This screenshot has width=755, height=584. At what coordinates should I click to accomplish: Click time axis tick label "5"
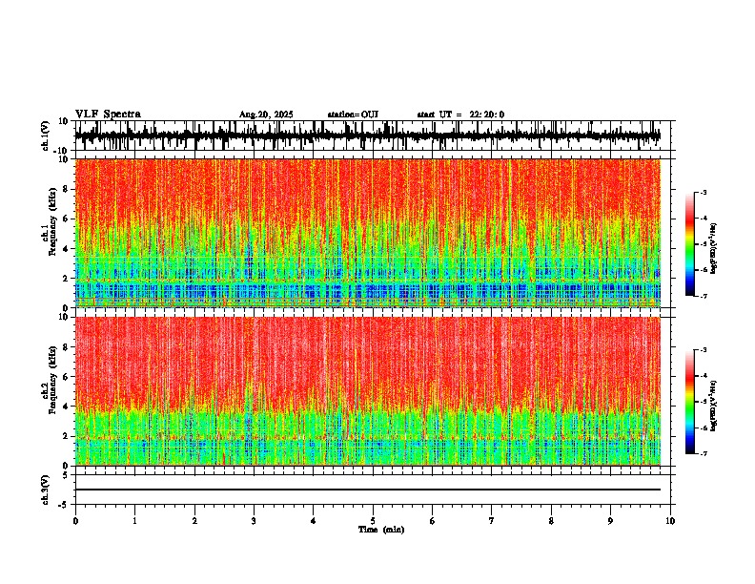373,521
